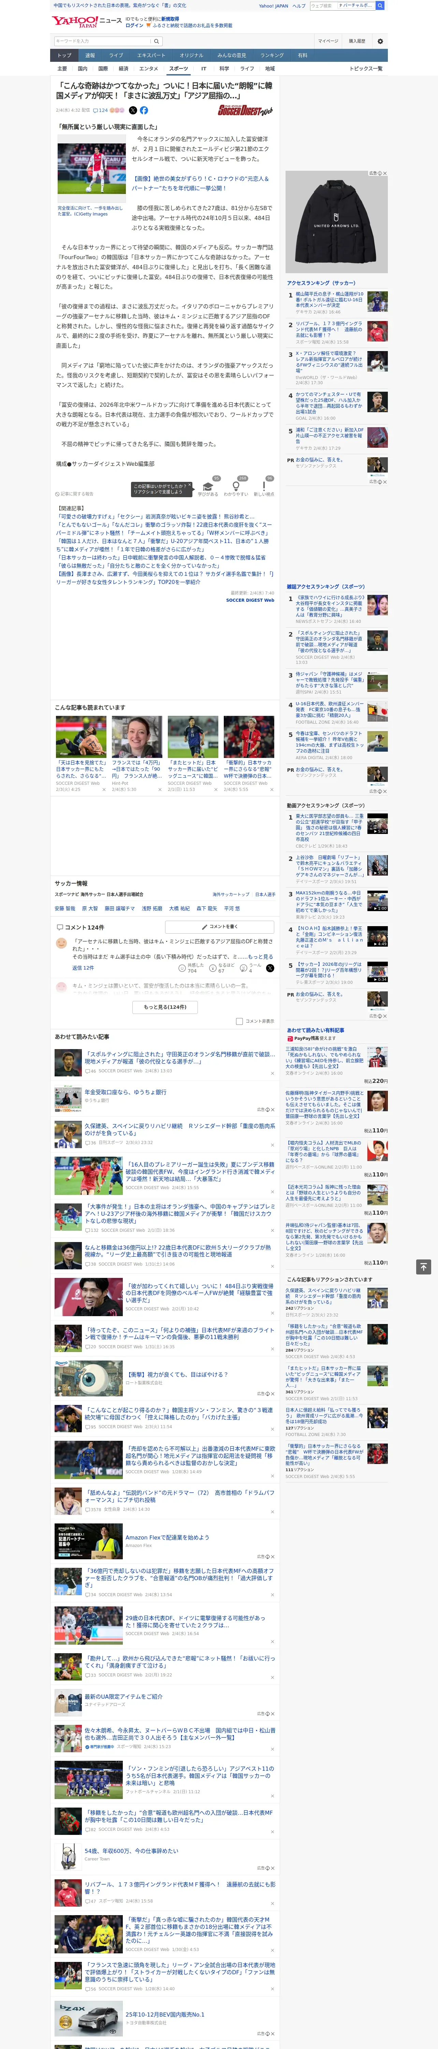Image resolution: width=438 pixels, height=2049 pixels.
Task: Click the Yahoo! JAPAN news logo
Action: (x=87, y=22)
